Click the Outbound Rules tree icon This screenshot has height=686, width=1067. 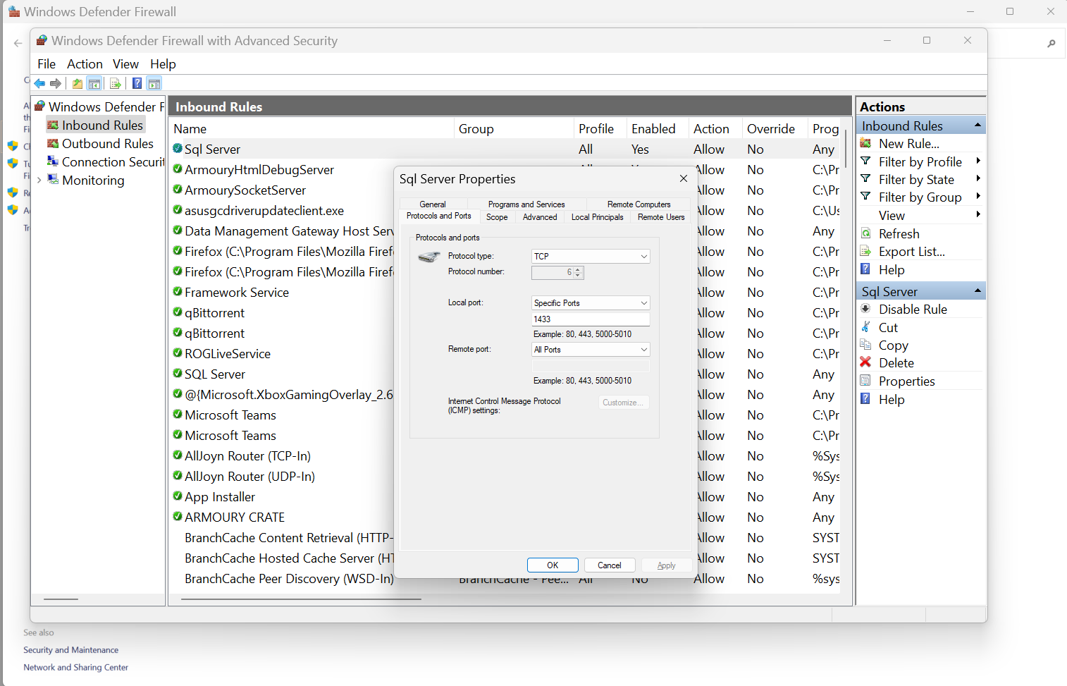53,143
